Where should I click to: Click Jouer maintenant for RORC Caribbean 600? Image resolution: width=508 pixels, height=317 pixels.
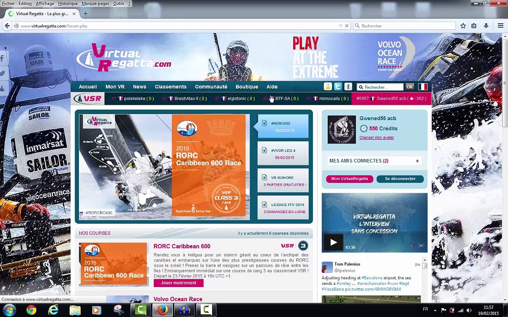[x=179, y=283]
